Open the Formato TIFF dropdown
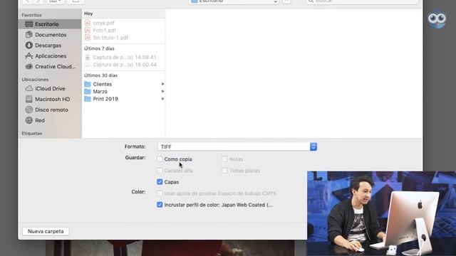This screenshot has height=256, width=456. 237,147
